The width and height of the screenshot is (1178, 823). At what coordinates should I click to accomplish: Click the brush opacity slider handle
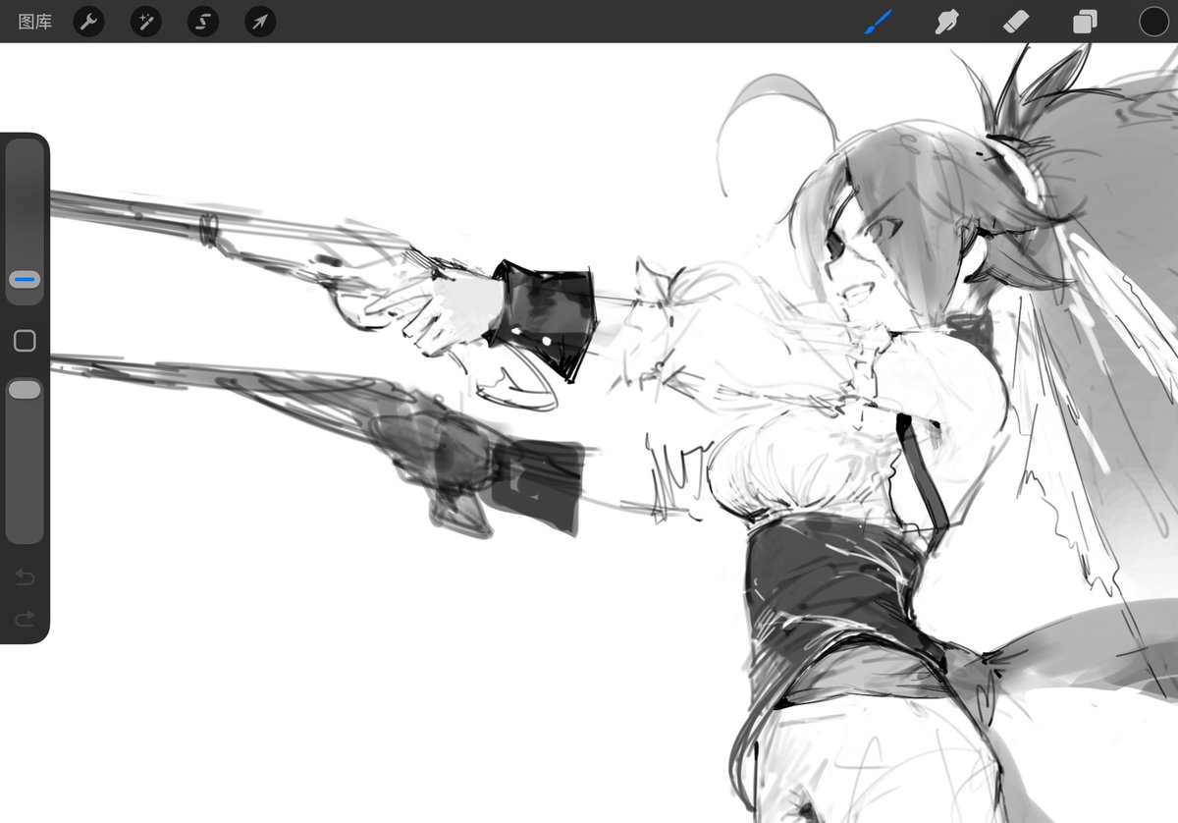(x=25, y=390)
